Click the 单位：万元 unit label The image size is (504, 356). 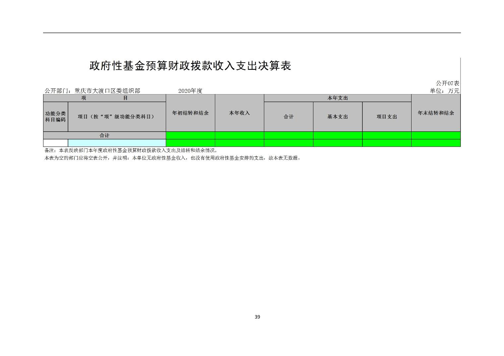coord(444,91)
